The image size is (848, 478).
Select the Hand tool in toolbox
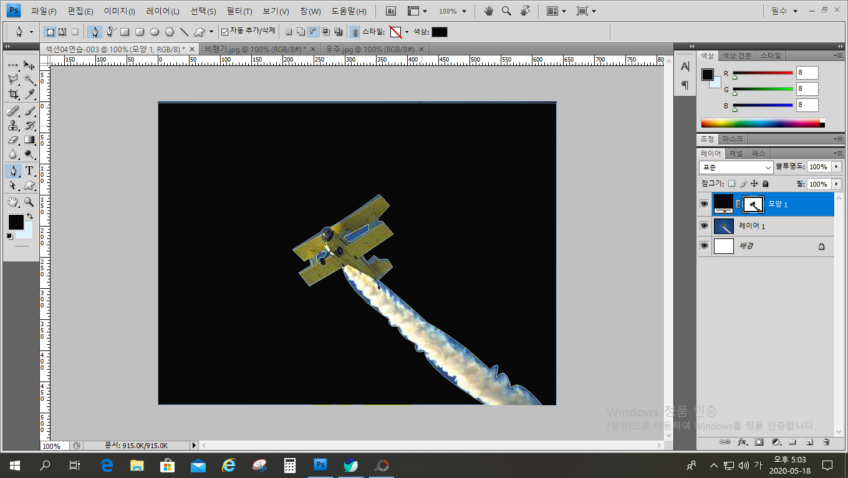click(x=13, y=202)
